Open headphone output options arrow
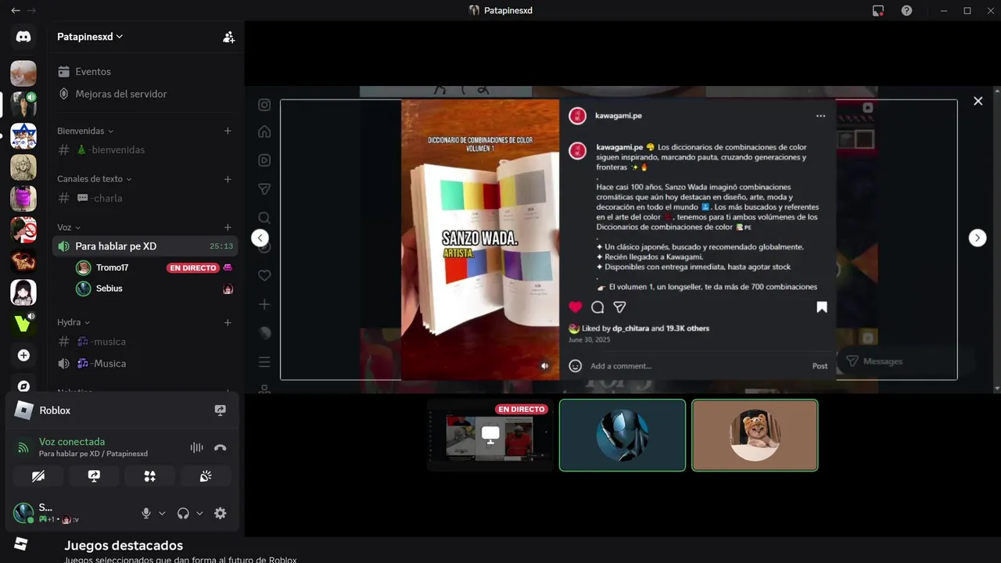The image size is (1001, 563). click(199, 514)
